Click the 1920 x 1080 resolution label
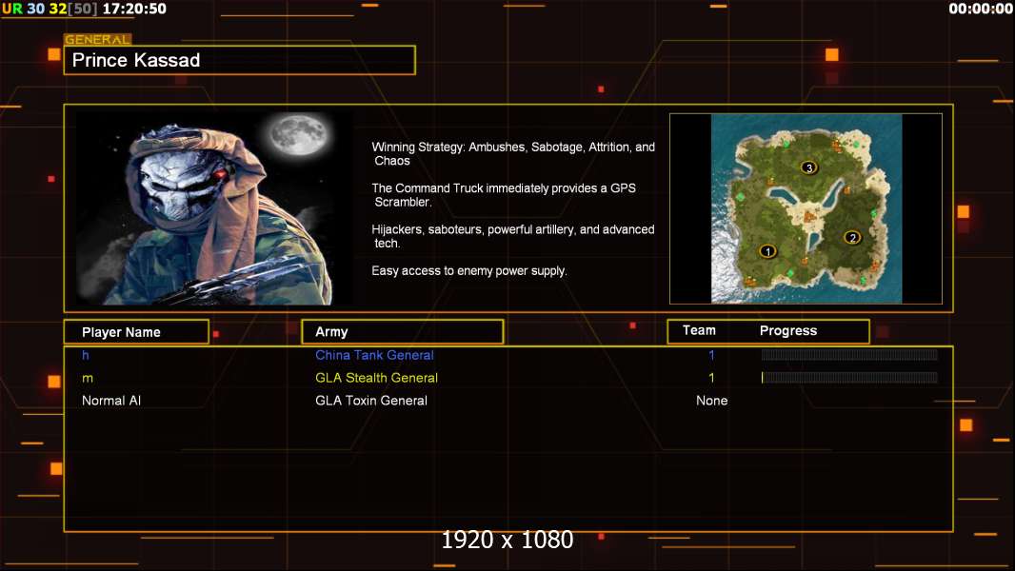Screen dimensions: 1015x571 coord(507,540)
